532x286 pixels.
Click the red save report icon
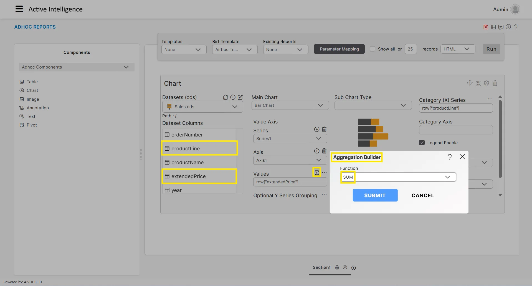click(x=486, y=27)
